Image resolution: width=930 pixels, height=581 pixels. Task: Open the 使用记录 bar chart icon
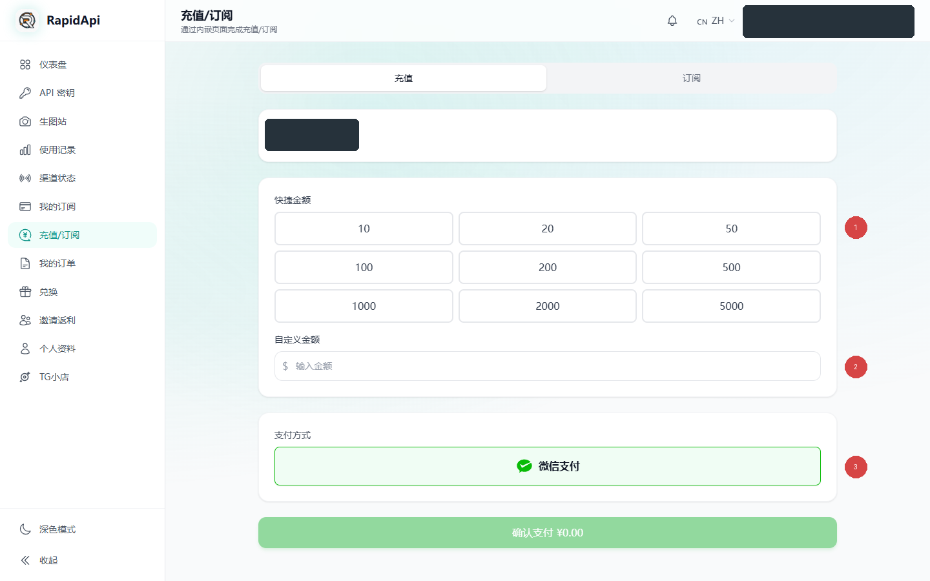[25, 150]
